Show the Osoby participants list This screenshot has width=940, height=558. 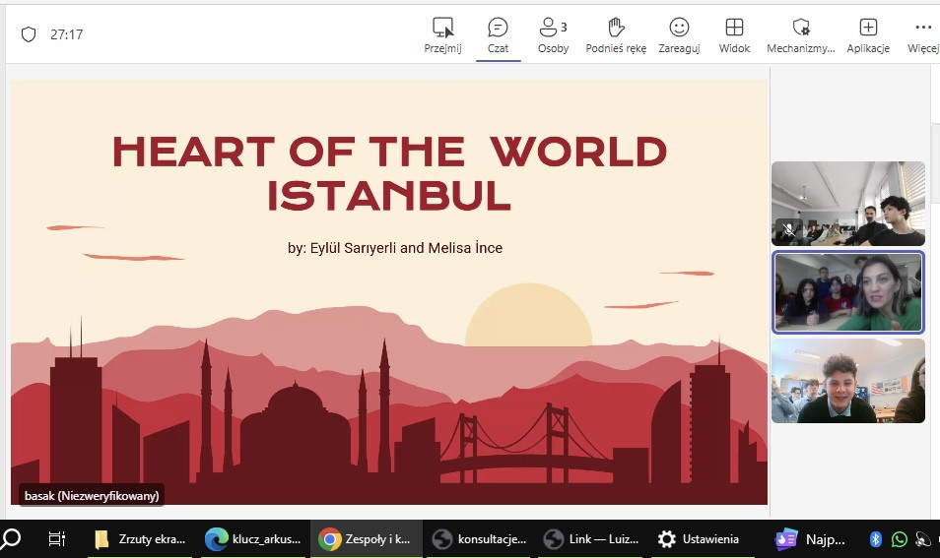click(552, 28)
